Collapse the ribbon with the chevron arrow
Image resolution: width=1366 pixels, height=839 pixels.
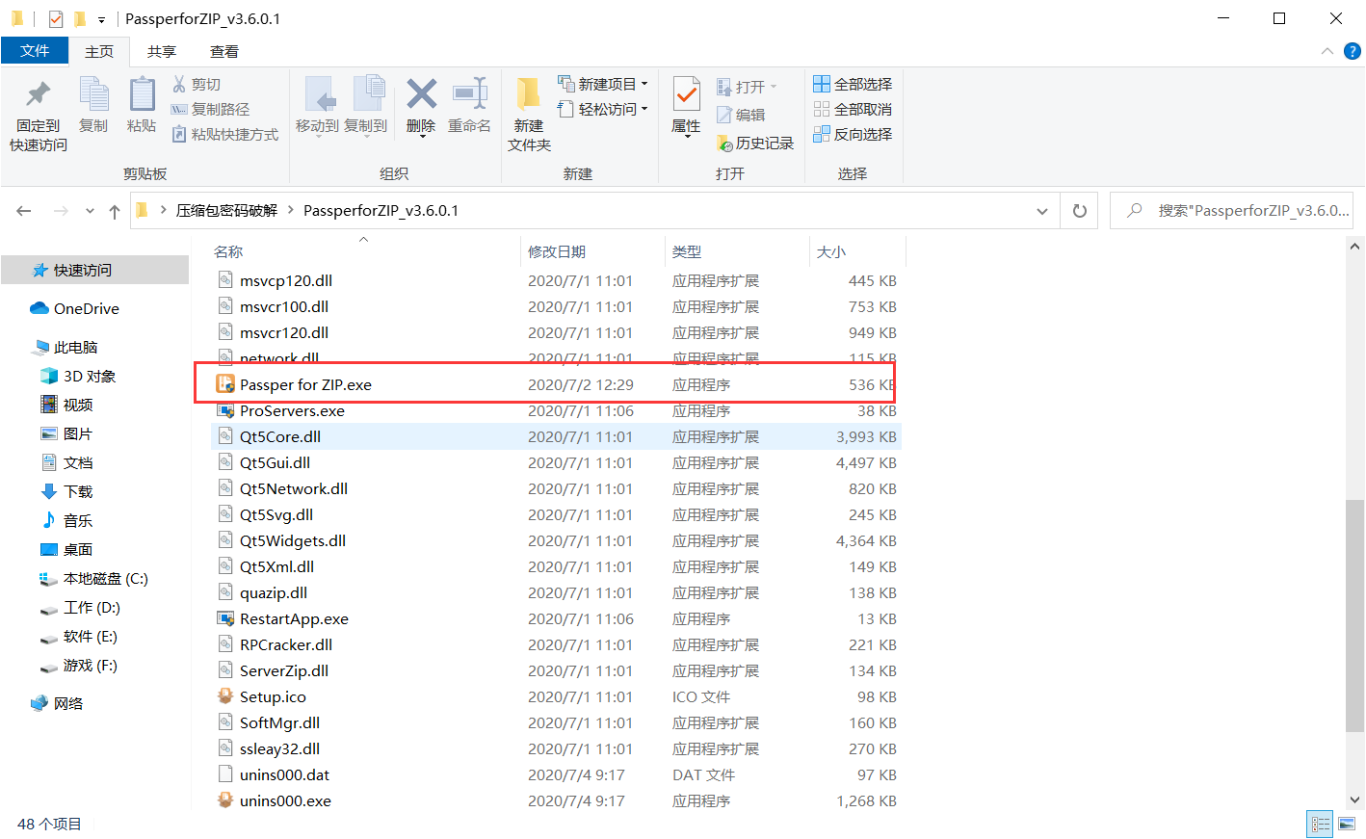click(x=1327, y=51)
